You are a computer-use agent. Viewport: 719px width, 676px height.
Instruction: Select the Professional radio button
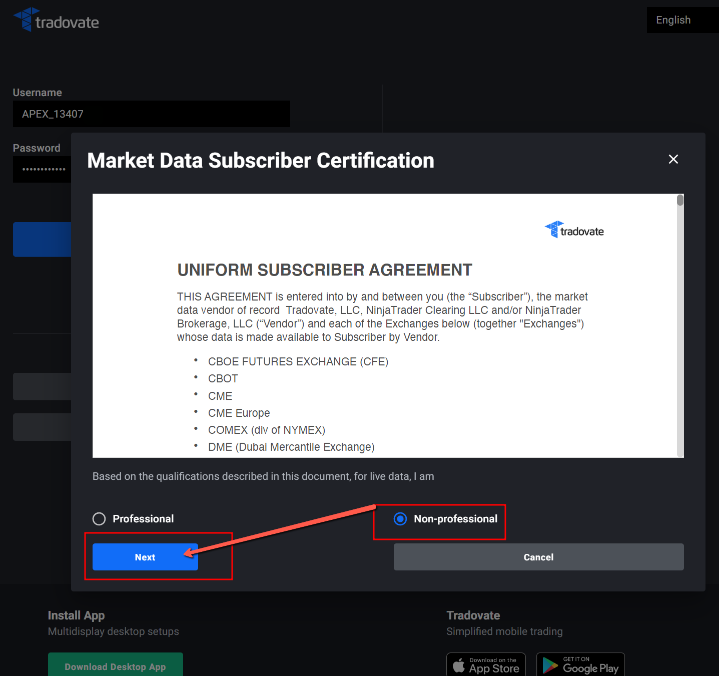coord(99,519)
